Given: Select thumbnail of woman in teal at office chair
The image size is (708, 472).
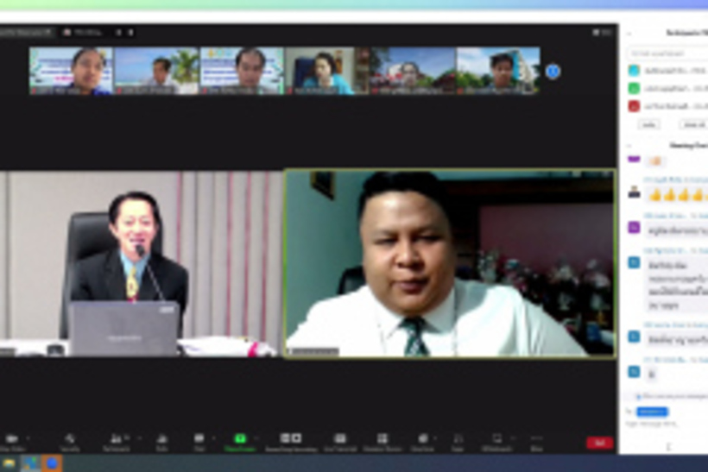Looking at the screenshot, I should pos(327,71).
